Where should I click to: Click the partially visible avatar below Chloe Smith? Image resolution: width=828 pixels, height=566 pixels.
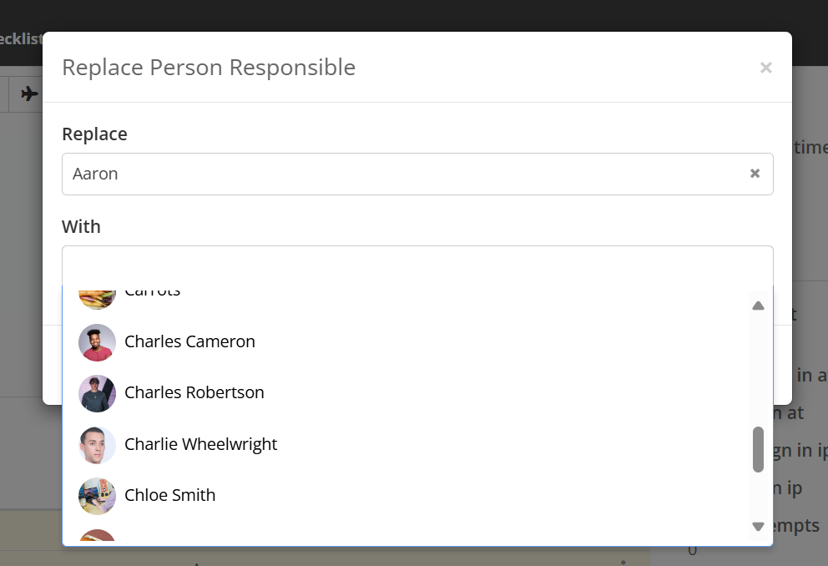tap(97, 535)
